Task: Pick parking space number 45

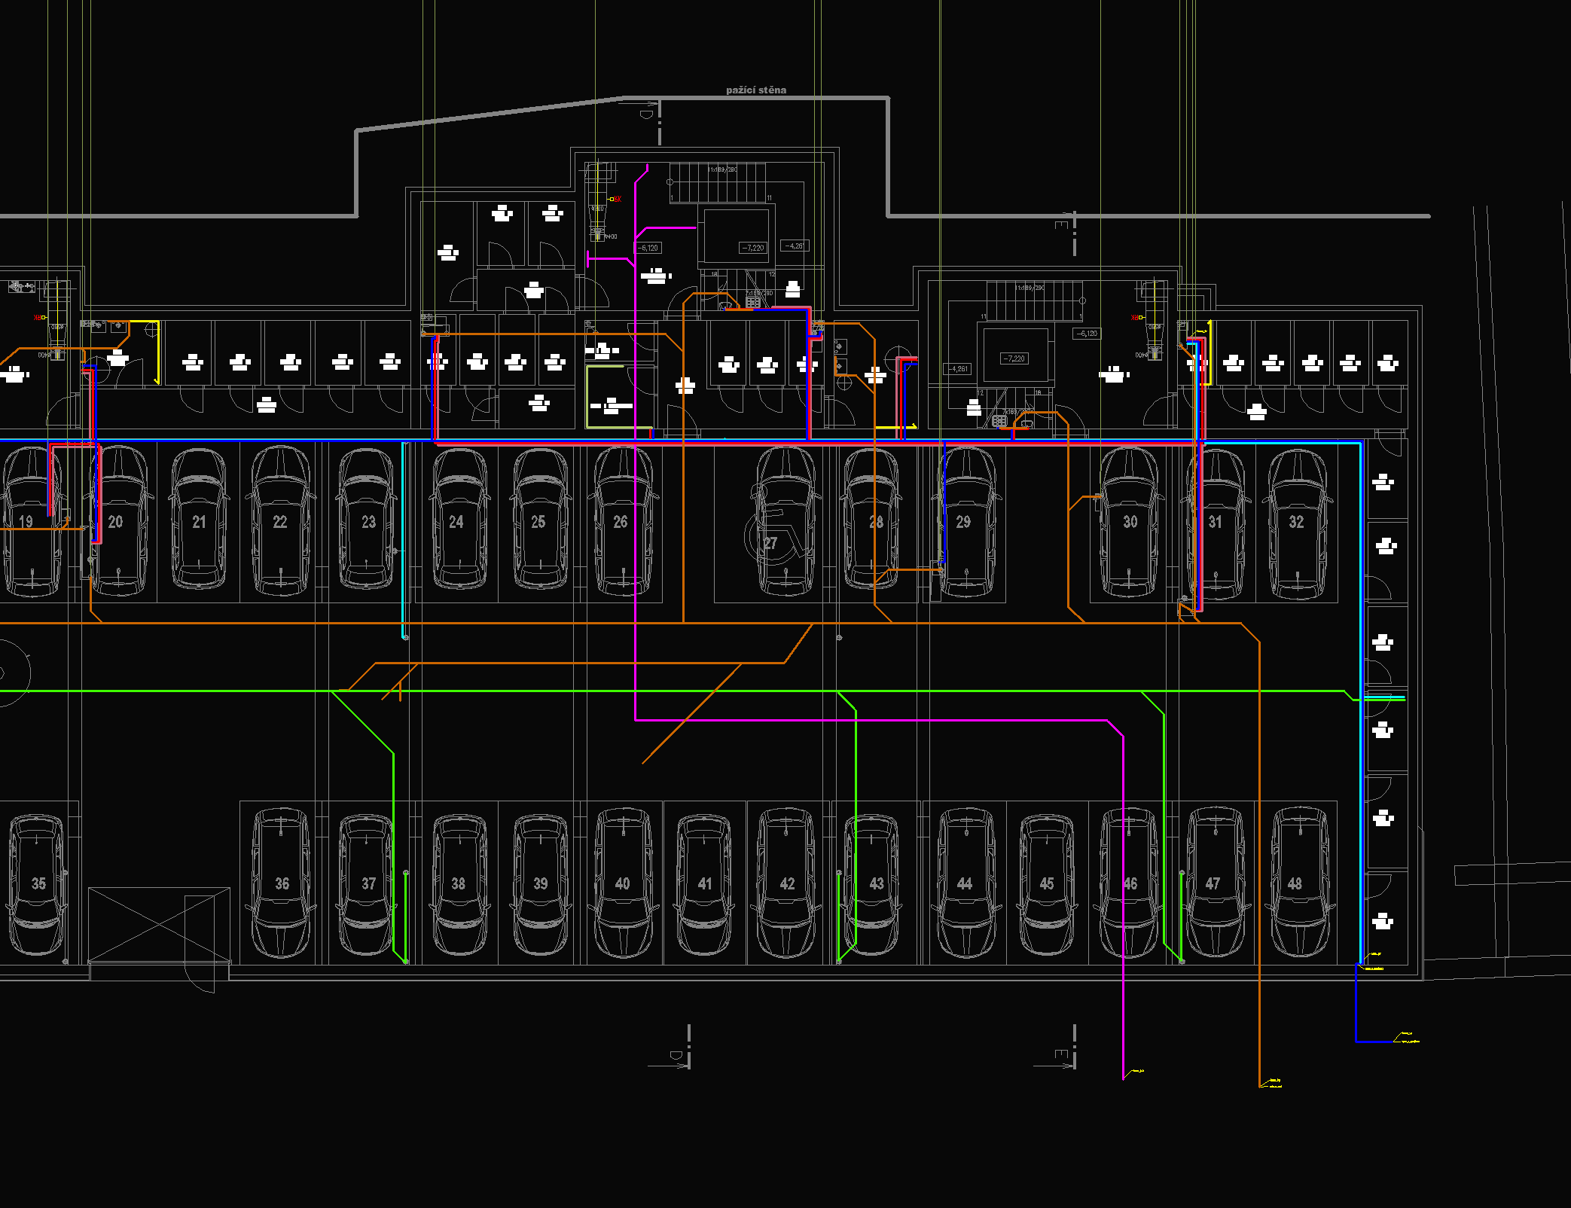Action: pos(1047,883)
